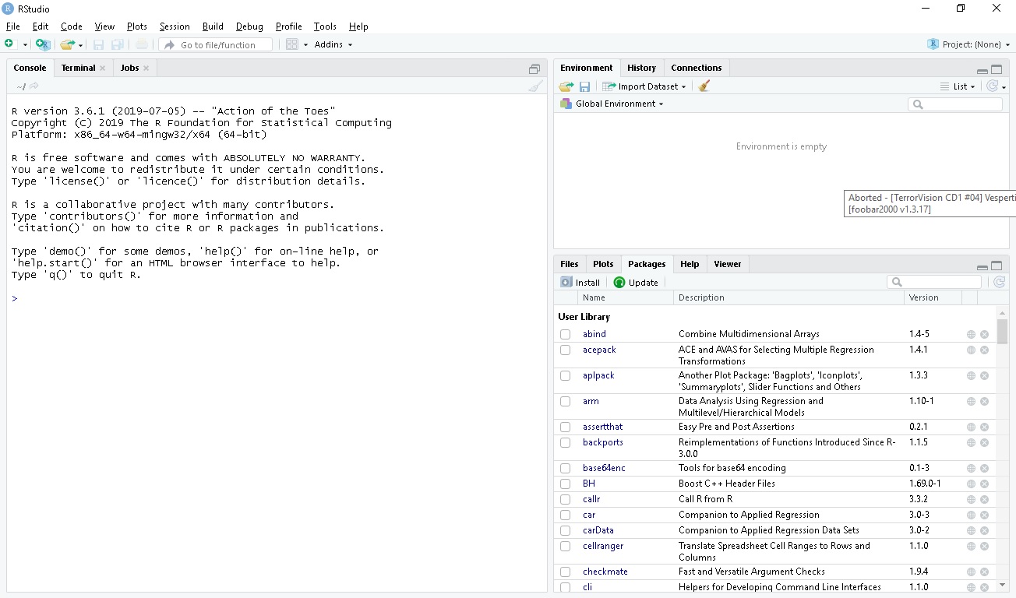
Task: Remove the checkmate package with the x icon
Action: click(984, 572)
